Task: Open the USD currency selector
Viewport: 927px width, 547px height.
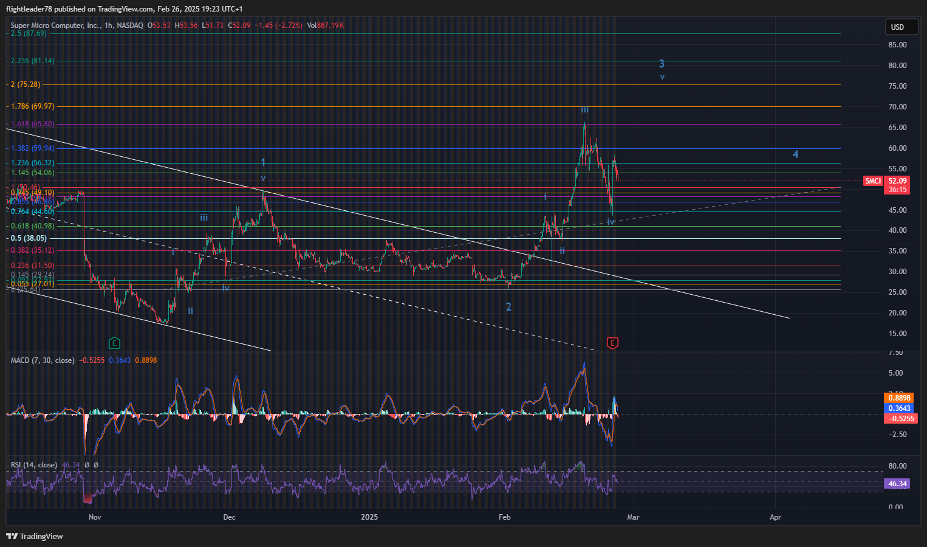Action: [901, 27]
